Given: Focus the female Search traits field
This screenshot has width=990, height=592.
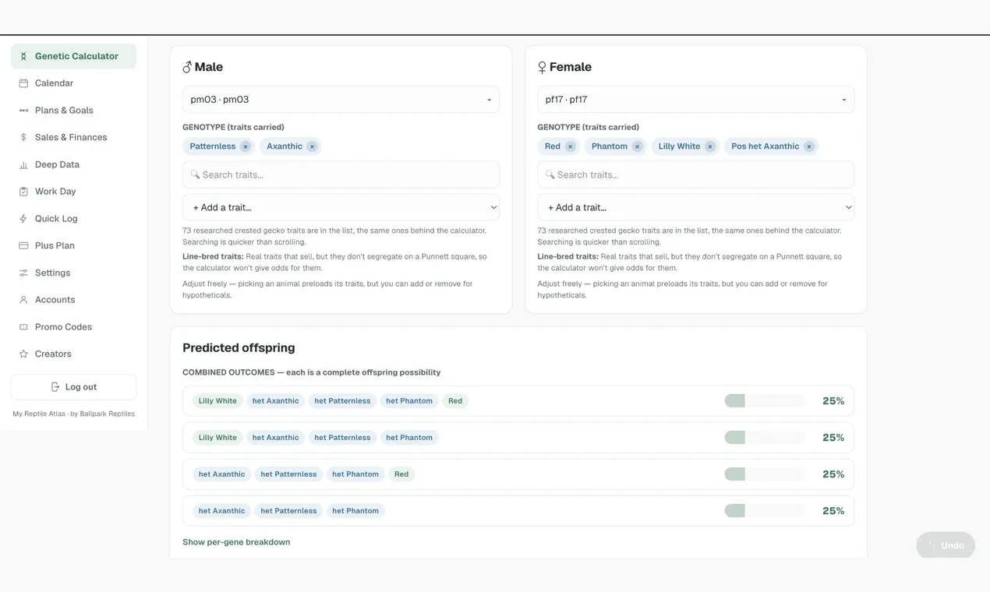Looking at the screenshot, I should pyautogui.click(x=695, y=174).
